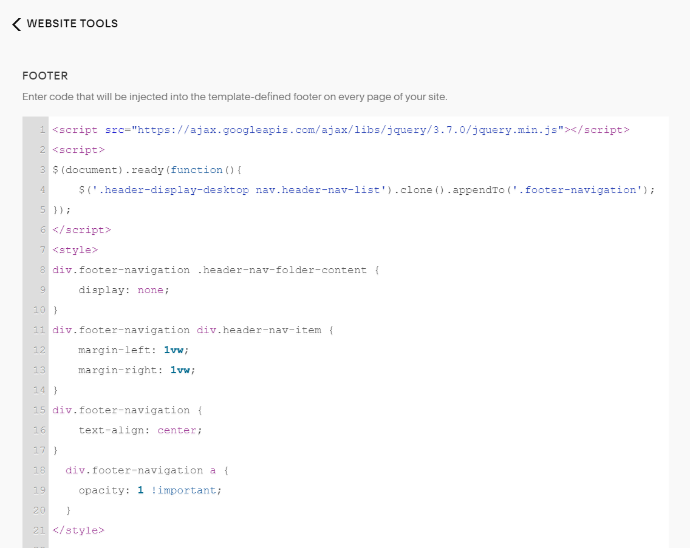Click the footer injection description text
690x548 pixels.
(234, 97)
